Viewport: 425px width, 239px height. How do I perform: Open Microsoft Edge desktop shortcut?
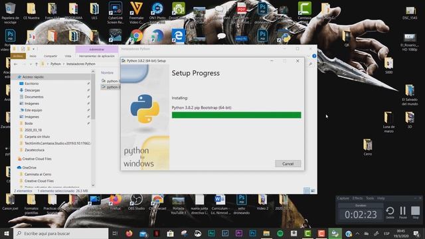pyautogui.click(x=178, y=36)
